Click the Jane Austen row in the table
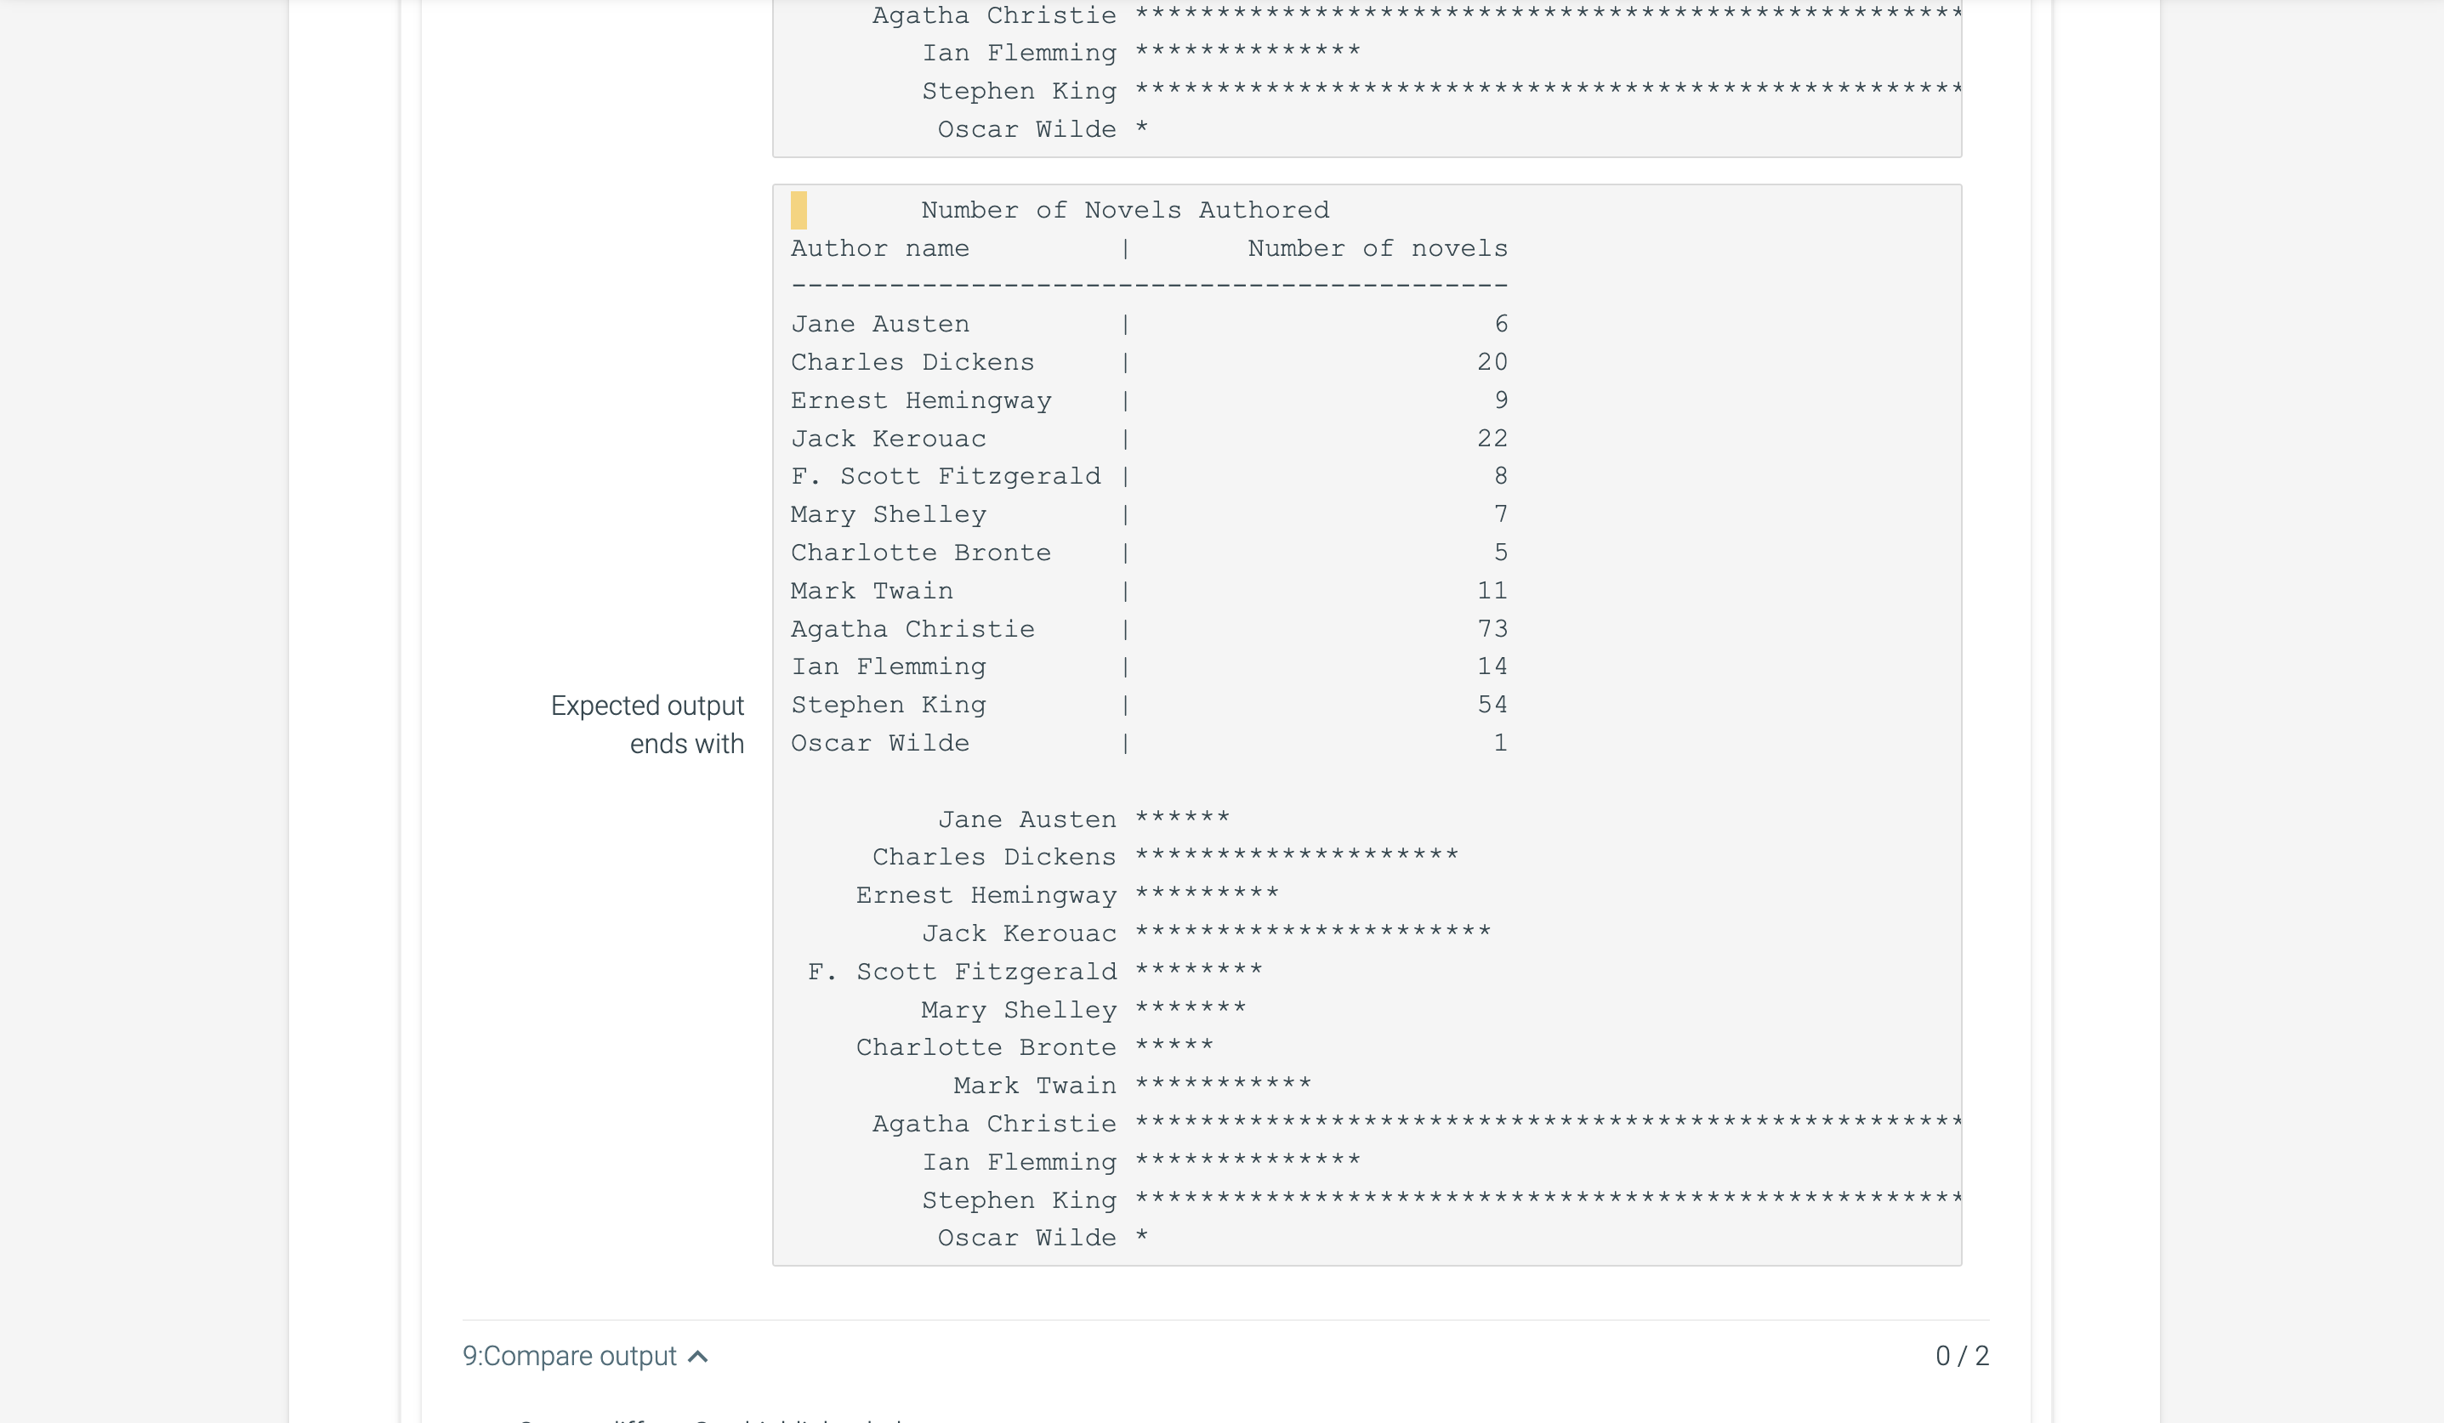 [x=878, y=324]
